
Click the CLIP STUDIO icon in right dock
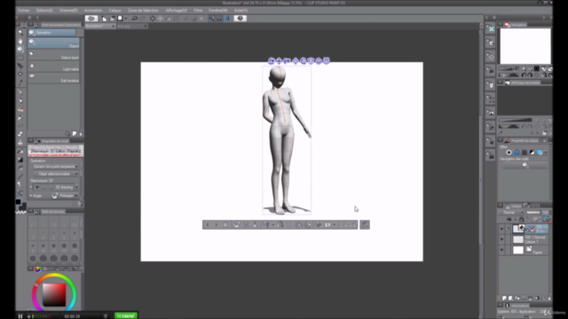(491, 29)
